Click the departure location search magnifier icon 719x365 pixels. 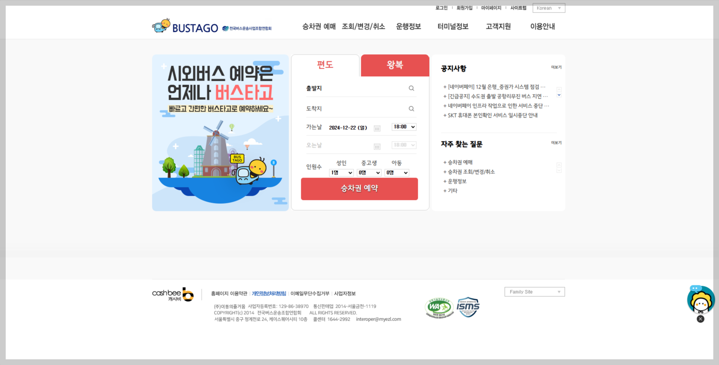[x=411, y=88]
